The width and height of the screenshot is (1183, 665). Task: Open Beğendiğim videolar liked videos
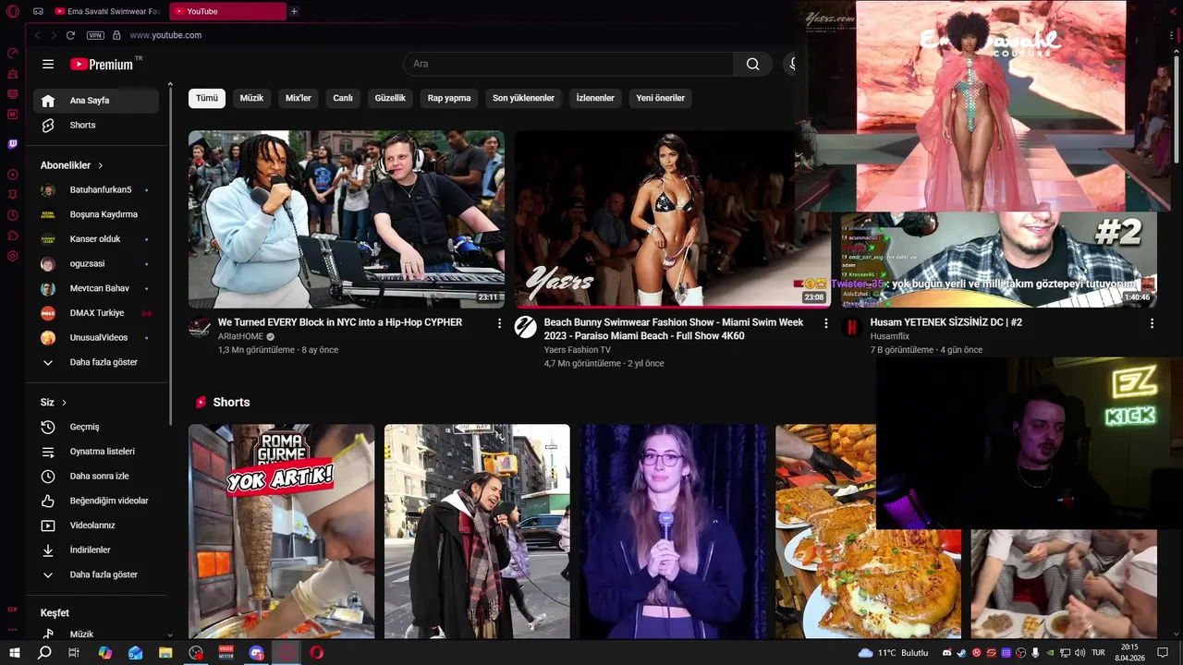point(96,501)
